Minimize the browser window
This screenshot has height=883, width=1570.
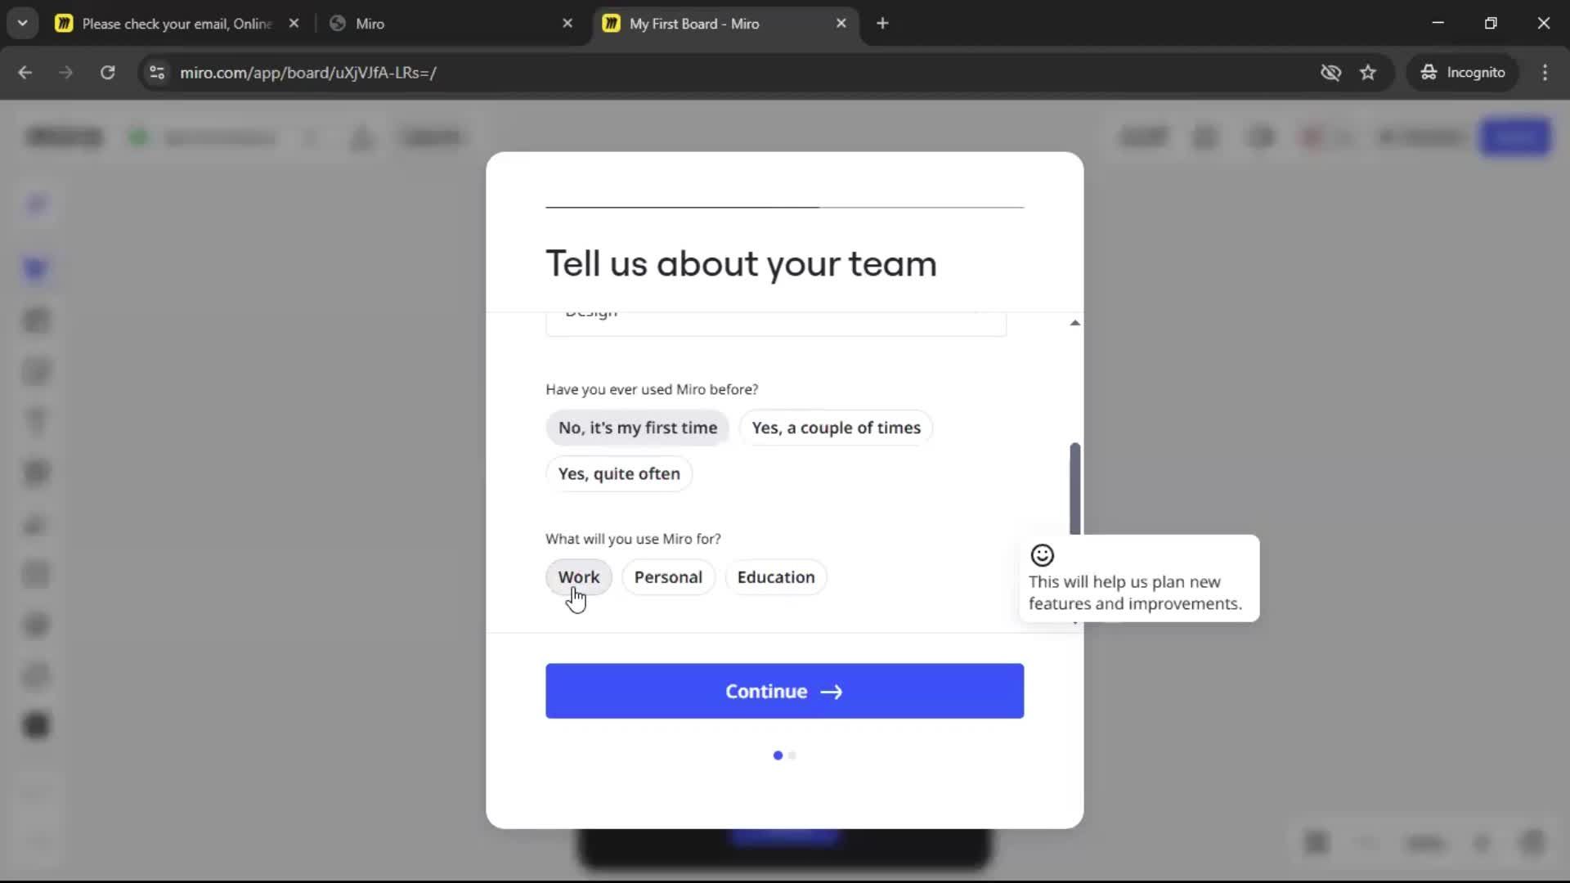click(1438, 24)
